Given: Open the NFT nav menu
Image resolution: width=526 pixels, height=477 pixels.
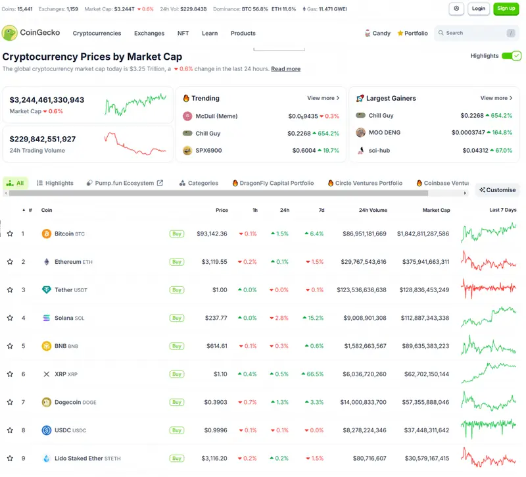Looking at the screenshot, I should pyautogui.click(x=183, y=34).
